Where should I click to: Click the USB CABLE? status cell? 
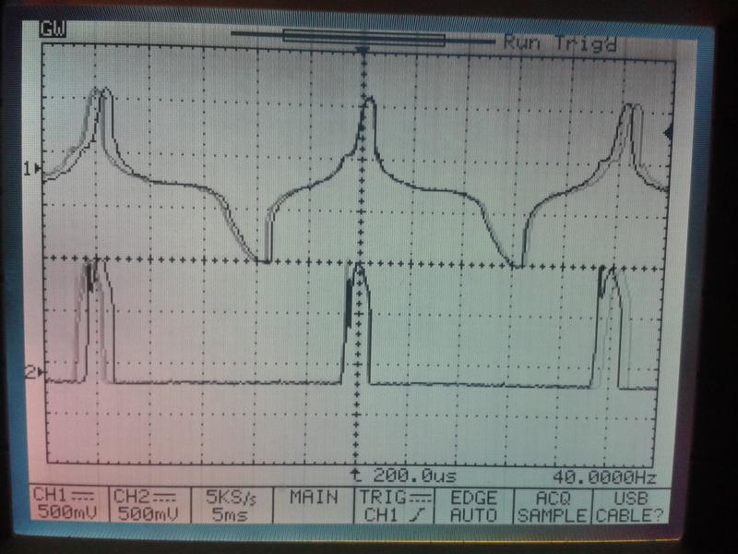point(627,505)
